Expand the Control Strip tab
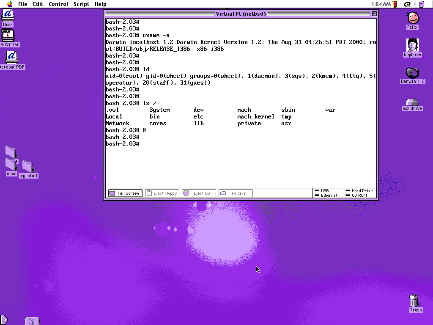Viewport: 433px width, 325px height. (x=3, y=321)
